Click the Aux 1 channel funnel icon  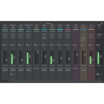[91, 27]
